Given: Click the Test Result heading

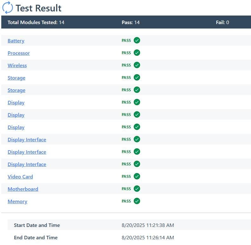Looking at the screenshot, I should pos(38,8).
